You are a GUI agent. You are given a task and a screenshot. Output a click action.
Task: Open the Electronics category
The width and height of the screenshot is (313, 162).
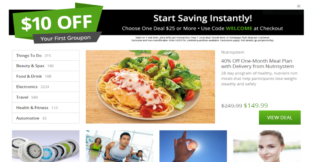point(46,87)
